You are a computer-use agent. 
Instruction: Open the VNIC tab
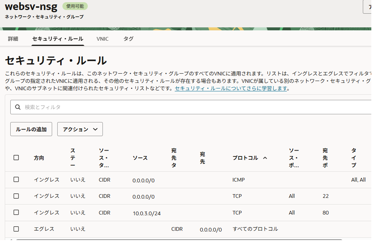coord(103,39)
